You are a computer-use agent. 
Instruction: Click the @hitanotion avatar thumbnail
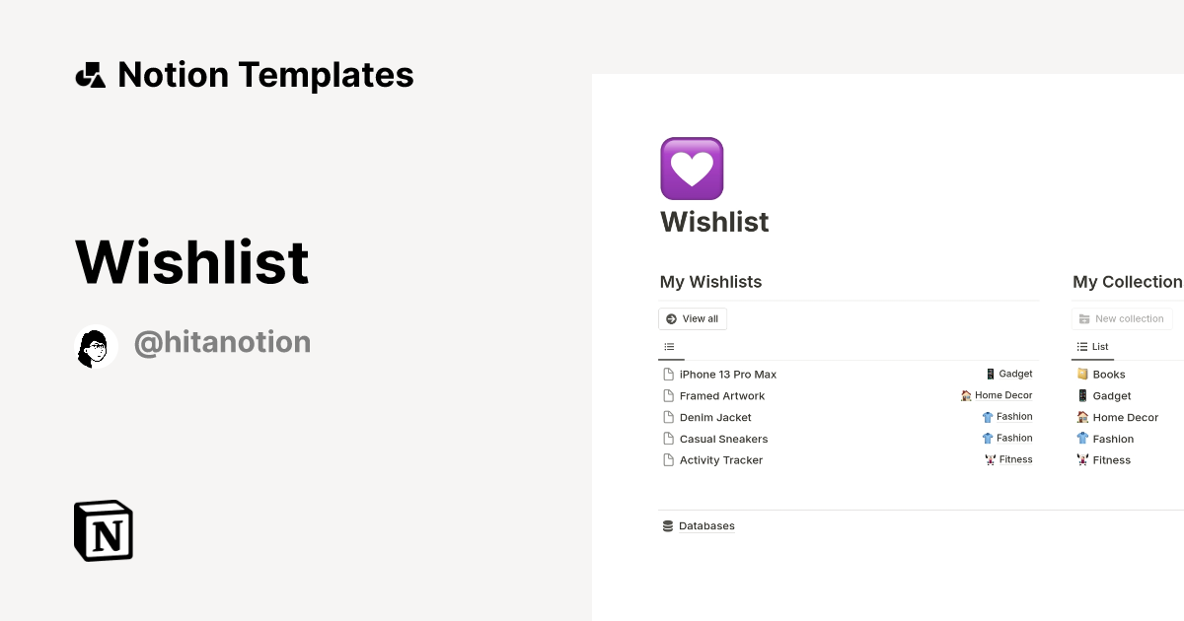tap(96, 346)
